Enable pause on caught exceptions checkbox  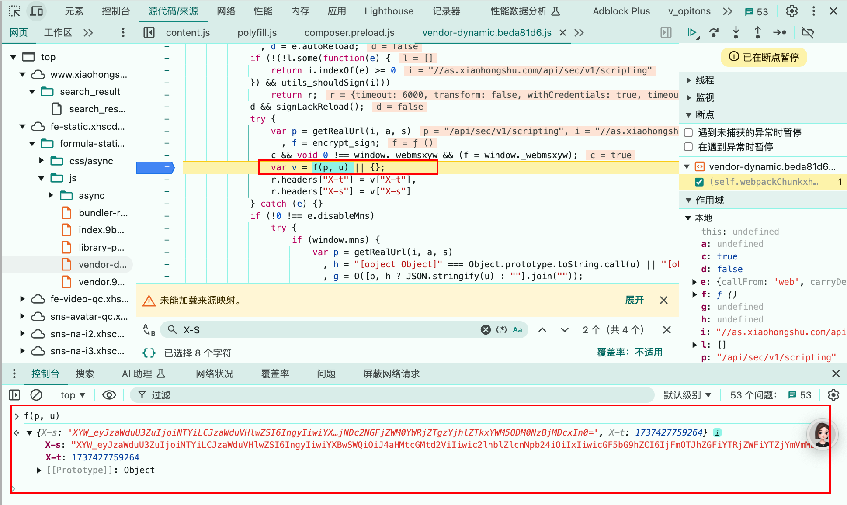point(688,147)
